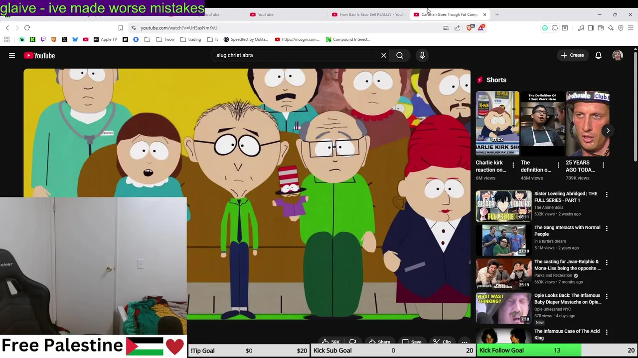Viewport: 638px width, 358px height.
Task: Open the apps grid icon in bookmarks bar
Action: pos(6,39)
